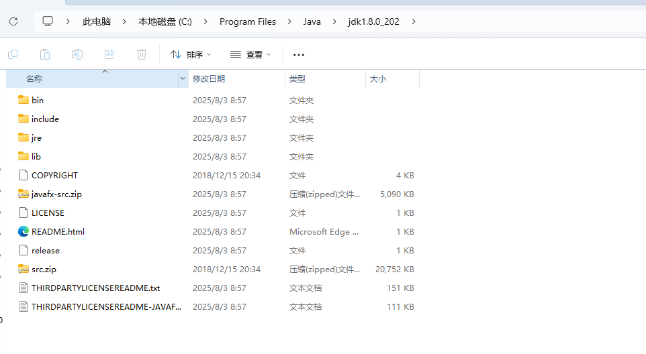
Task: Click the Delete trash can icon
Action: tap(141, 54)
